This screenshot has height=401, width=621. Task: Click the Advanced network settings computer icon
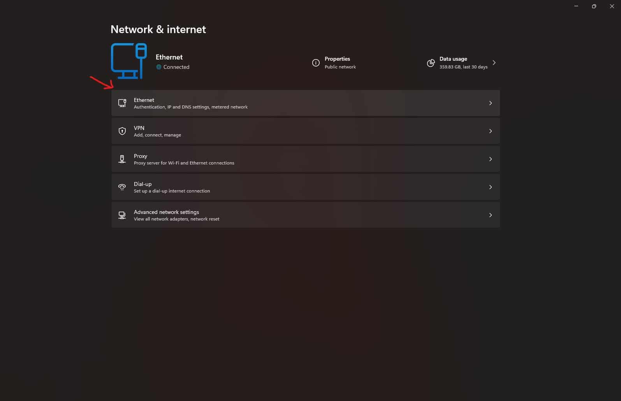[x=122, y=215]
